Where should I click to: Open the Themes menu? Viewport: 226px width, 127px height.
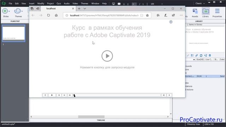coord(84,4)
